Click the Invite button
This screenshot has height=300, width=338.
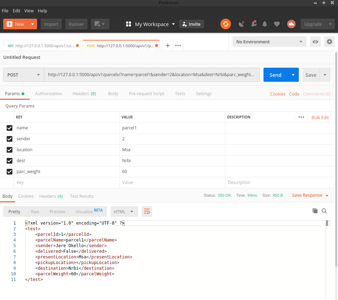[191, 24]
